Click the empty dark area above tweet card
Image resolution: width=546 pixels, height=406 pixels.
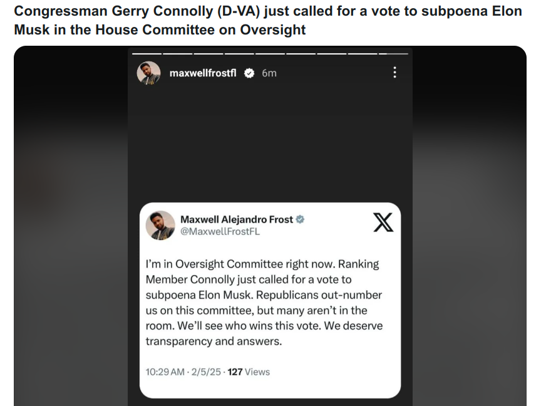point(270,143)
